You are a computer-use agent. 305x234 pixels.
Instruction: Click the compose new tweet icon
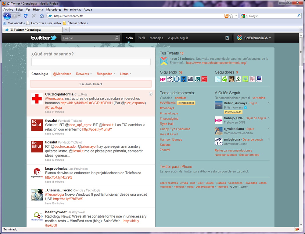[227, 38]
